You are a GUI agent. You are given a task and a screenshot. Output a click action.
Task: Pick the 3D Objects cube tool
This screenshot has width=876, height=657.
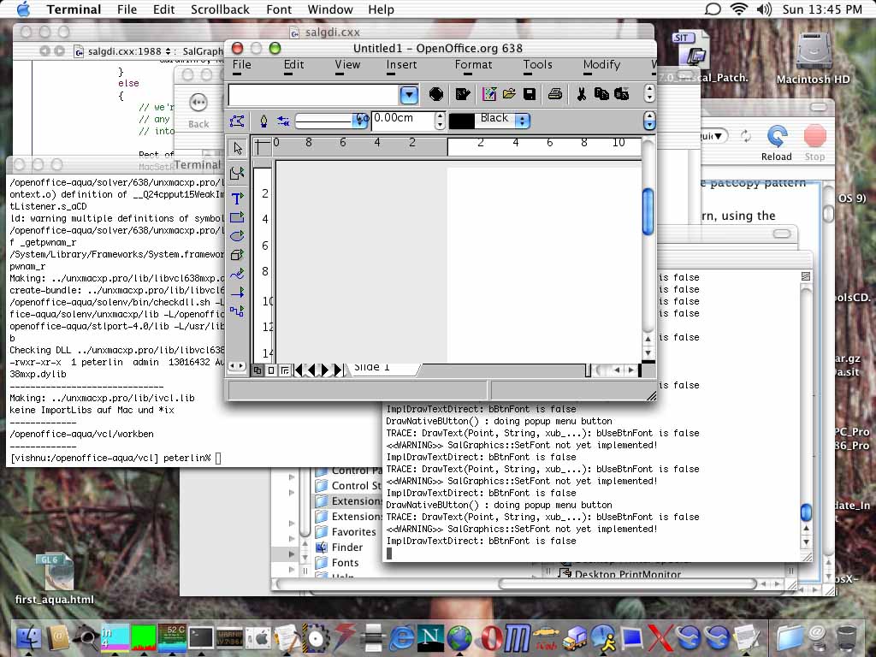[x=238, y=255]
